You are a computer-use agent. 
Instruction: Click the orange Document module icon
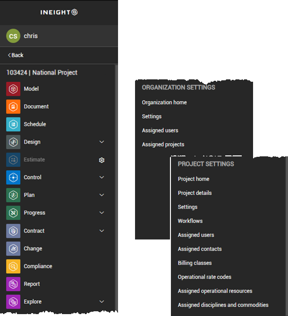[13, 107]
